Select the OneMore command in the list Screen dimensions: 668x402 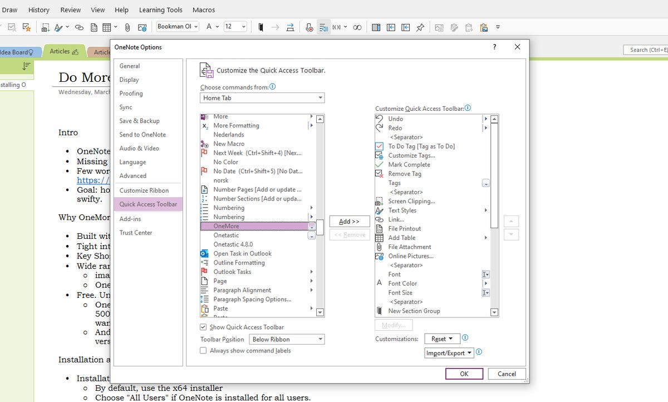(x=258, y=226)
